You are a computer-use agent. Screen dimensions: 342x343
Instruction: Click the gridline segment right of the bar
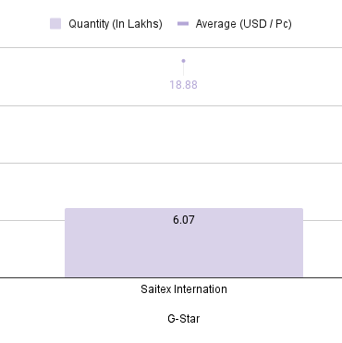coord(323,220)
